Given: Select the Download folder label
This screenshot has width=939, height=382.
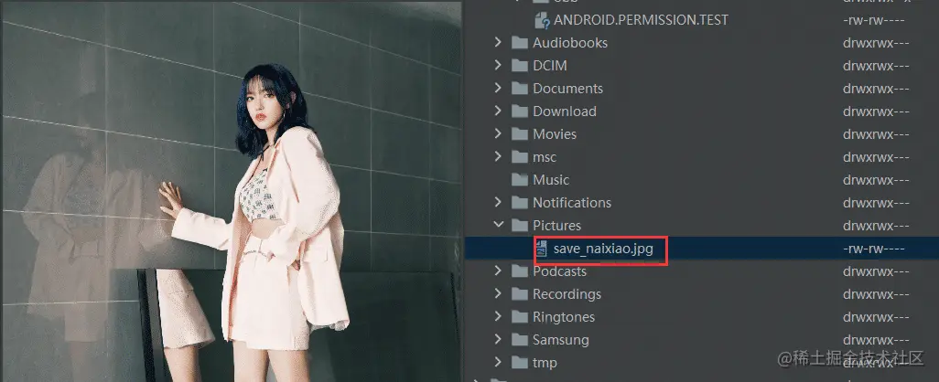Looking at the screenshot, I should (565, 111).
